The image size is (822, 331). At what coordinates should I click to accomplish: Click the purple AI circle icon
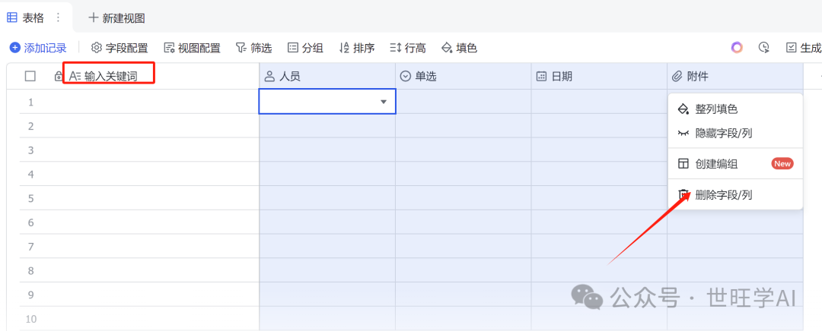click(737, 48)
